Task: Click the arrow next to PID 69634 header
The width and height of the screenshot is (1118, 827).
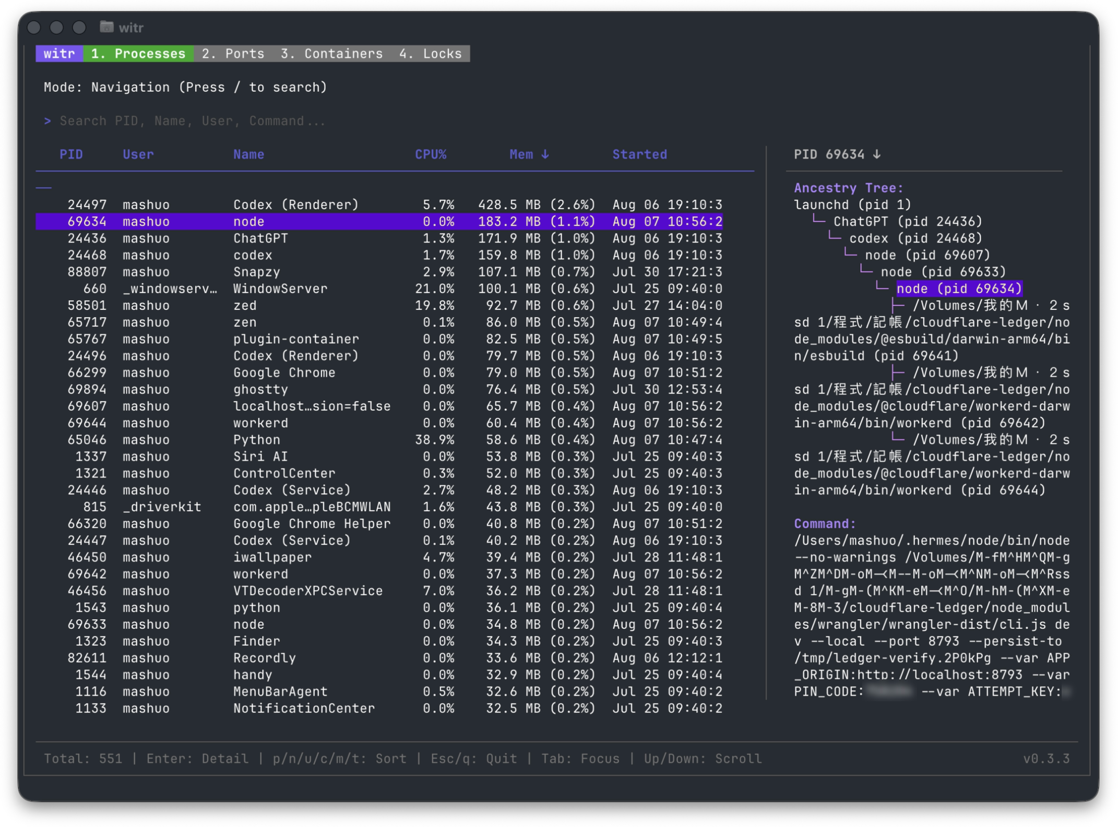Action: coord(877,154)
